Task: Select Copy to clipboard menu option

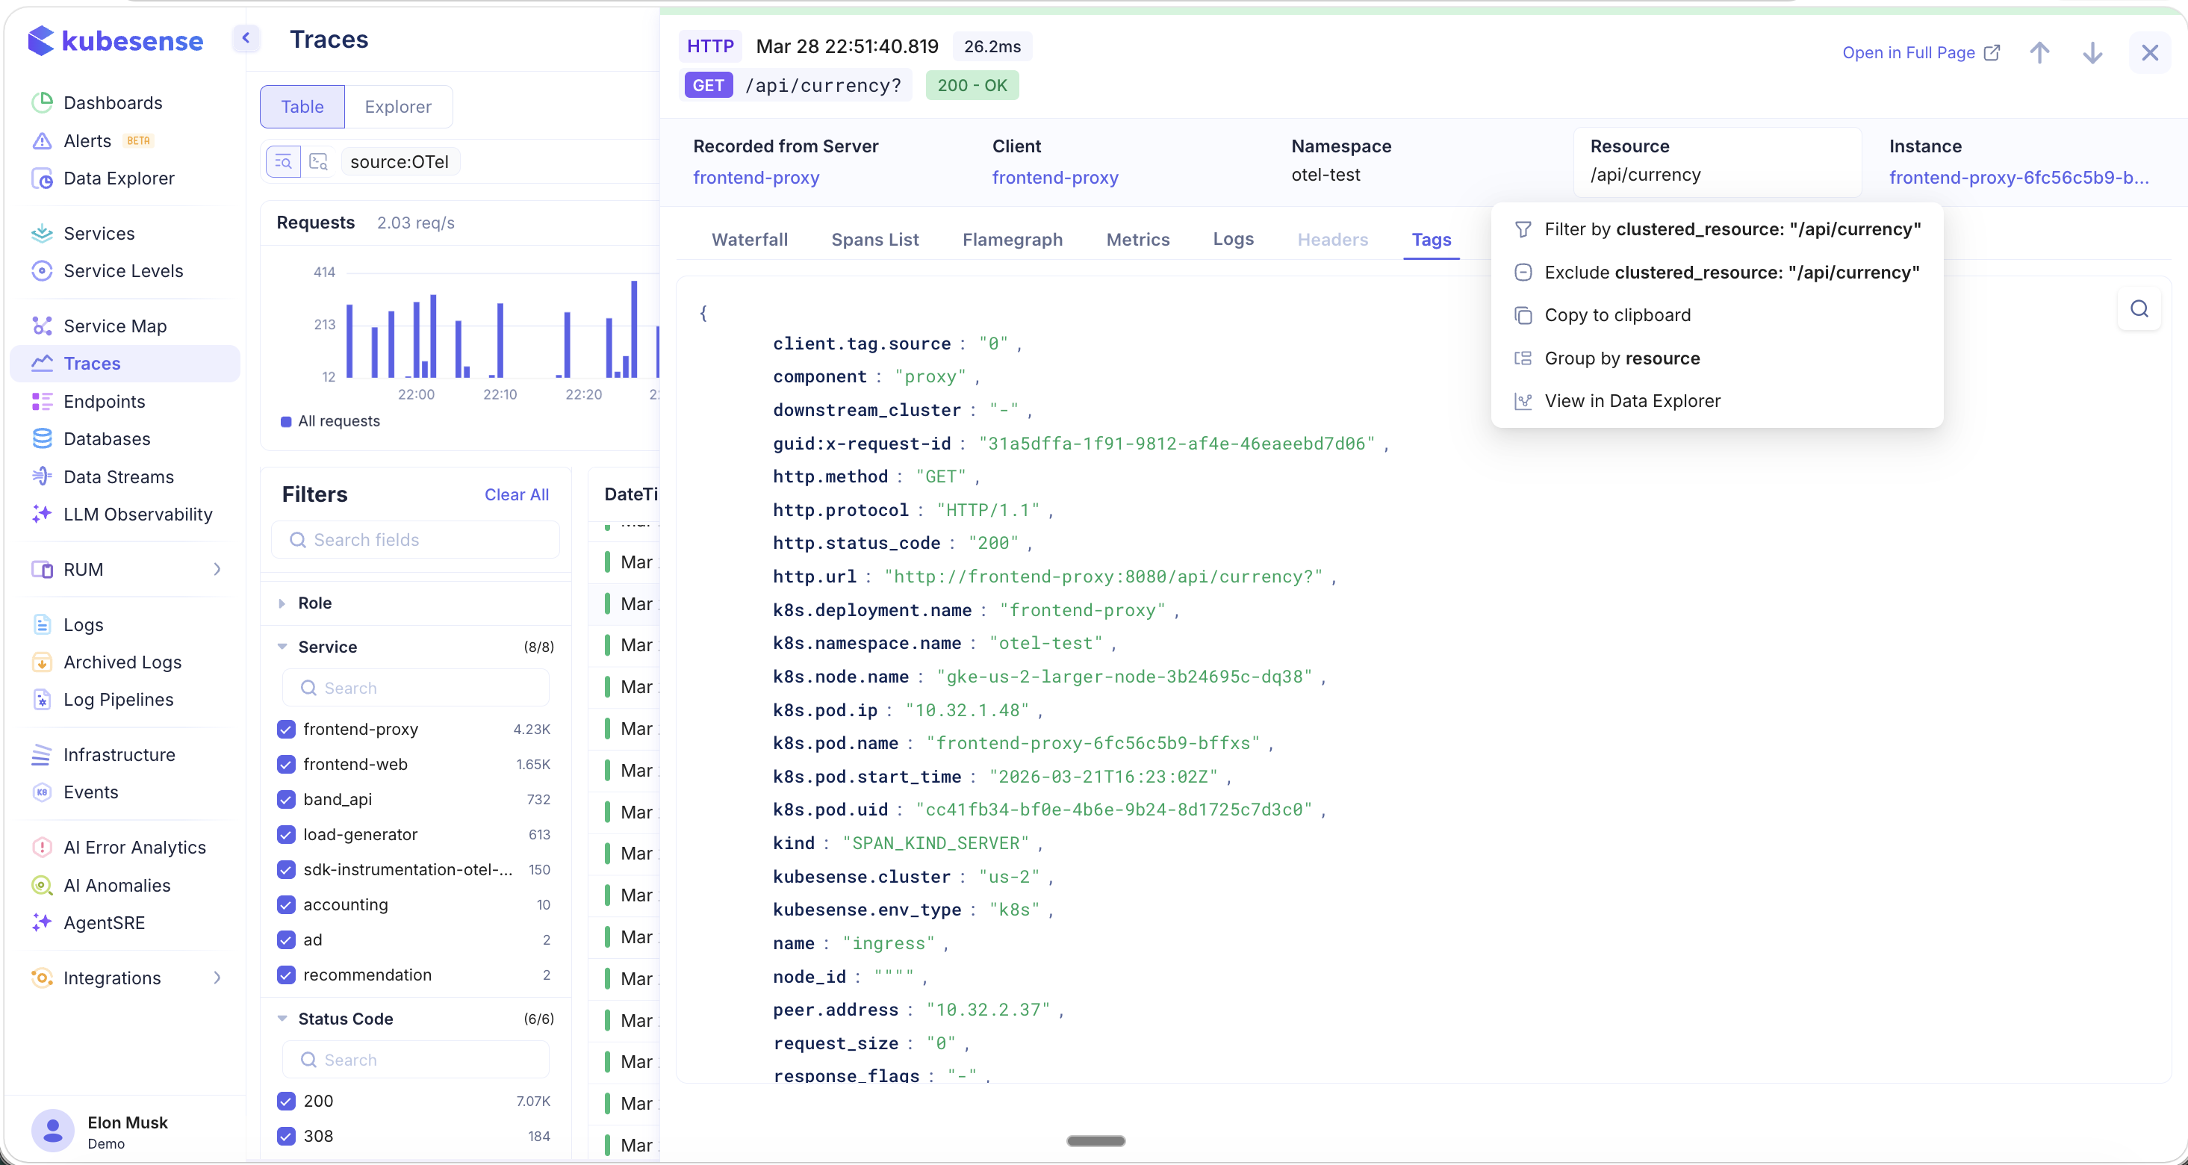Action: pyautogui.click(x=1617, y=315)
